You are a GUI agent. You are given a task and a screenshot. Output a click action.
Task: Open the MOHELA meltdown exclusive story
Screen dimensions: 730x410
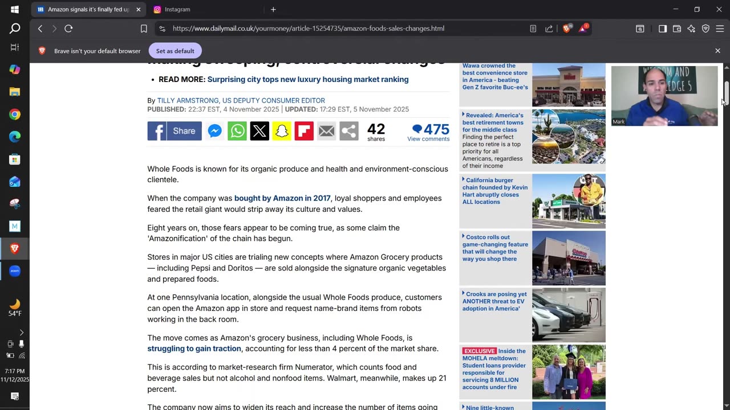pos(494,369)
